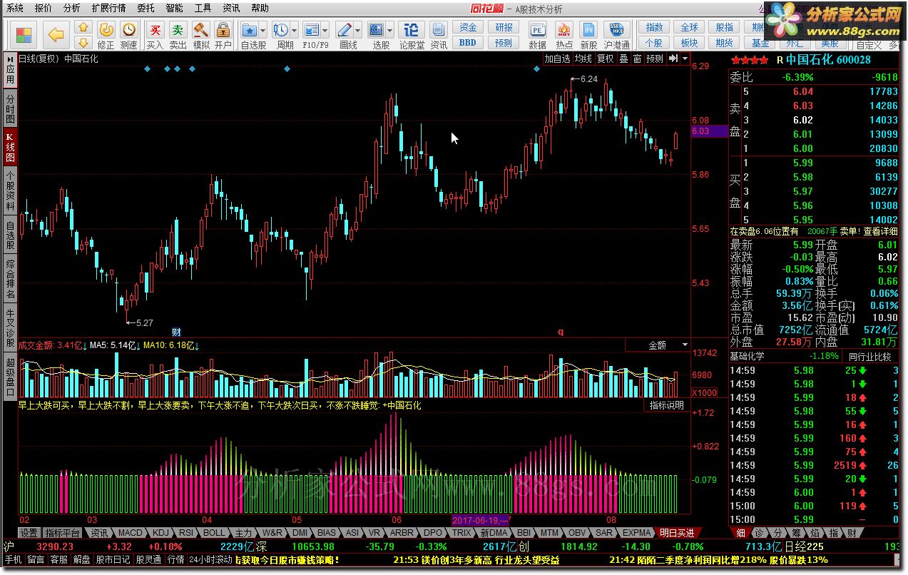
Task: Open the 沪港通 SSE-HKE icon
Action: pos(616,34)
